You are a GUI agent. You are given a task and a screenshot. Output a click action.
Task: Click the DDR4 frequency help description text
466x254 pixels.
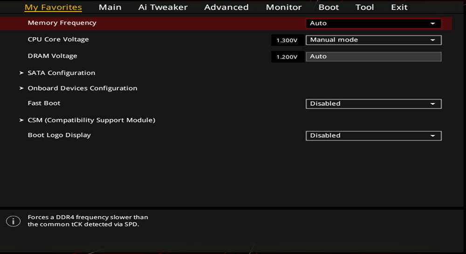[88, 221]
